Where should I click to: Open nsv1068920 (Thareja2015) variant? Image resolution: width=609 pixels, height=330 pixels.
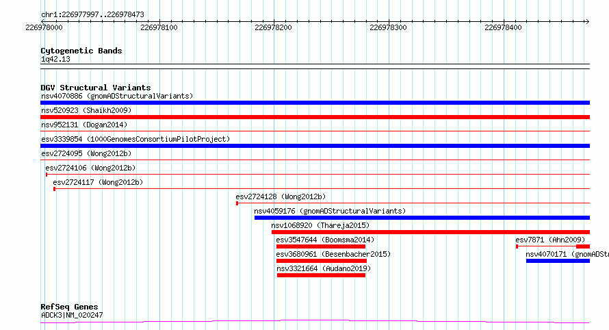320,225
